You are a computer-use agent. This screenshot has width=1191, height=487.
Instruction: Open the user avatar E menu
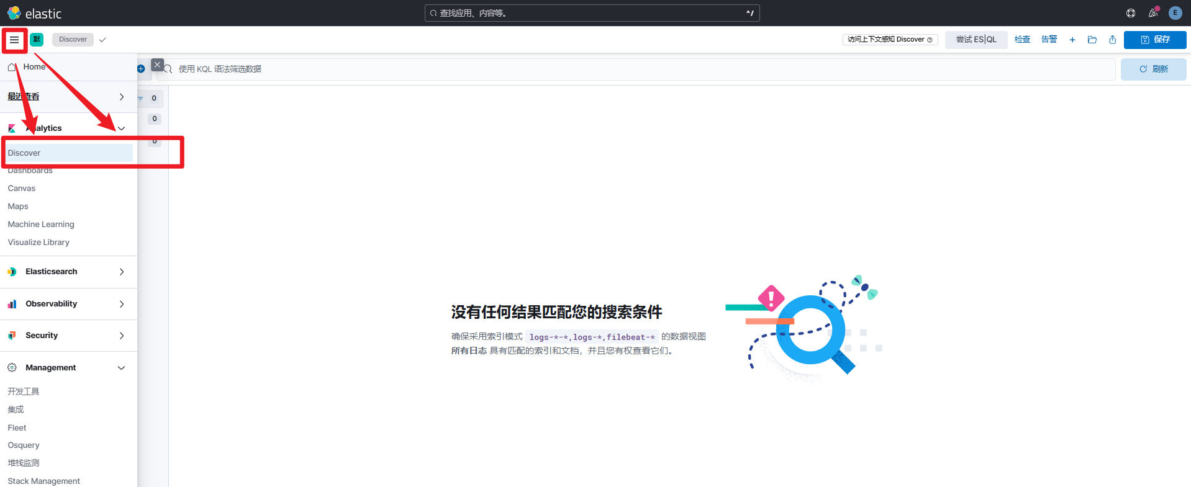[x=1175, y=13]
